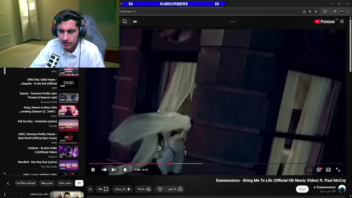Click the page vertical scrollbar thumb

(350, 45)
